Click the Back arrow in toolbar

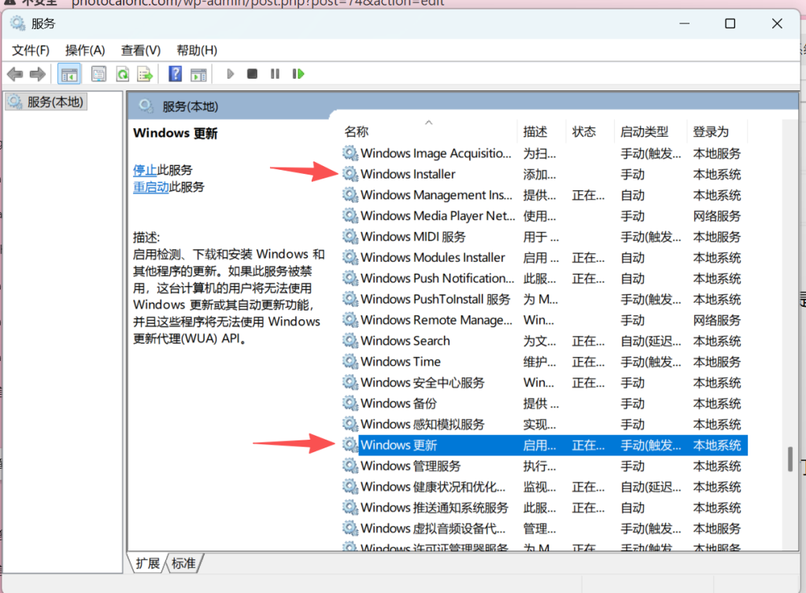pyautogui.click(x=14, y=74)
